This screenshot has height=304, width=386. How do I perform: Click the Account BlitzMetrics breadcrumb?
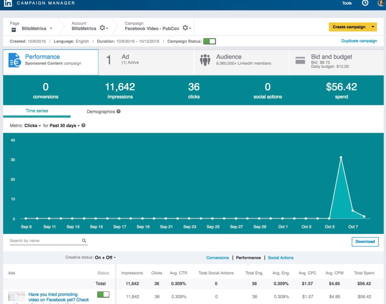(84, 26)
